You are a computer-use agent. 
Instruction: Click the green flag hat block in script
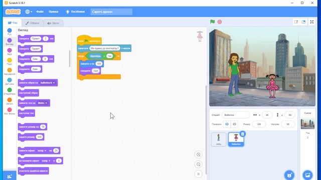tap(89, 40)
